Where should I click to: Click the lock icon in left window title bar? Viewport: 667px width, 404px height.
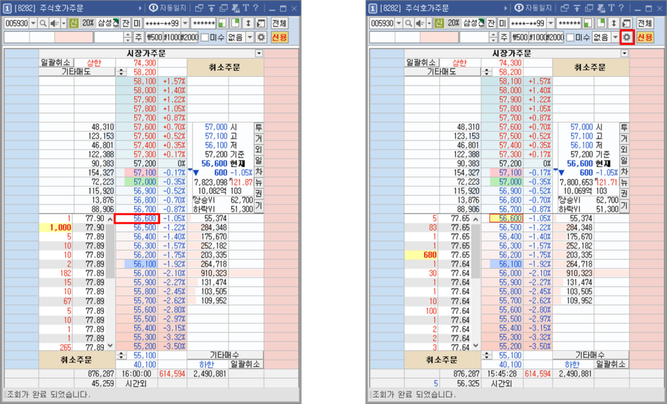(x=235, y=8)
